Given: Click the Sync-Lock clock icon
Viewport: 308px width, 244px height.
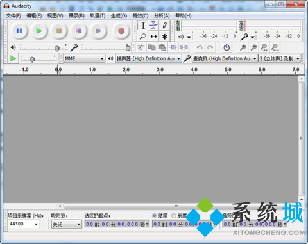Looking at the screenshot, I should coord(227,47).
